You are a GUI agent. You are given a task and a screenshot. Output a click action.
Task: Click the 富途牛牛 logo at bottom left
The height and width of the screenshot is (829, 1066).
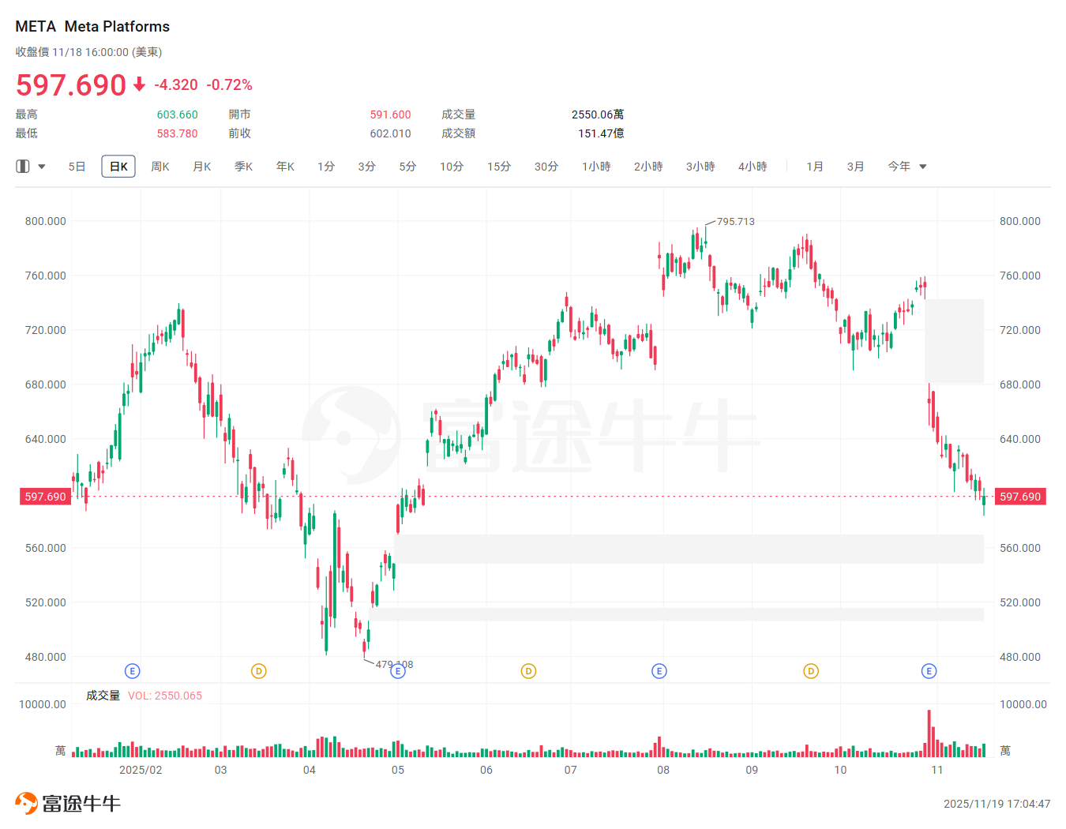(x=68, y=804)
